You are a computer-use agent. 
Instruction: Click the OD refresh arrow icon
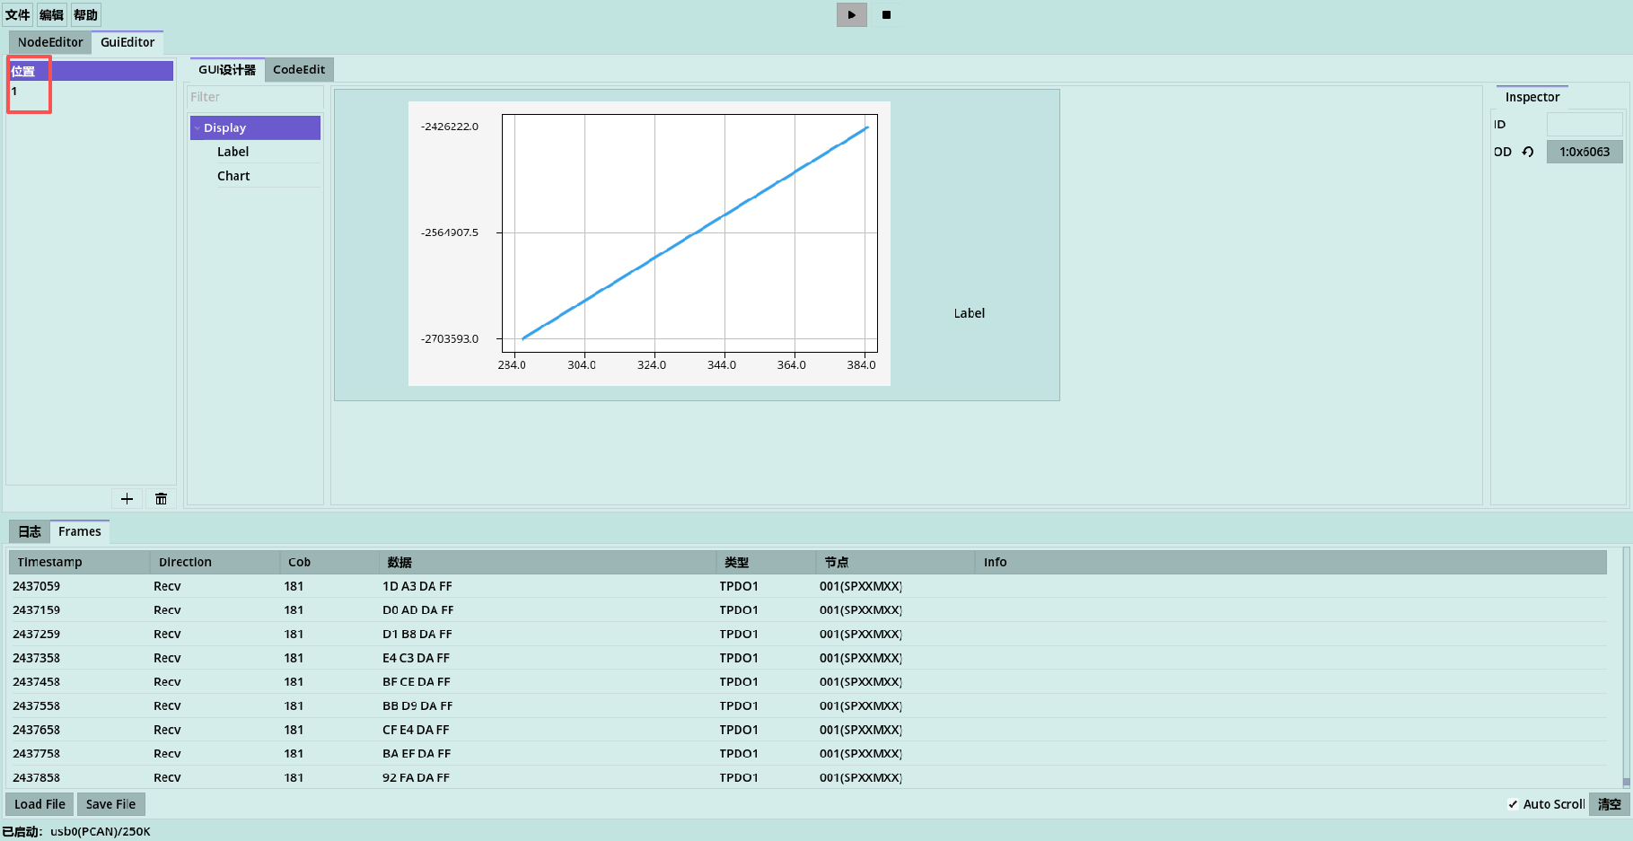tap(1528, 152)
